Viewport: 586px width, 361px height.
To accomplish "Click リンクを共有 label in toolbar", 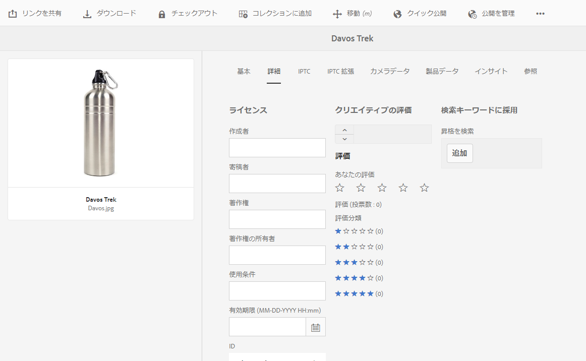I will click(x=42, y=14).
